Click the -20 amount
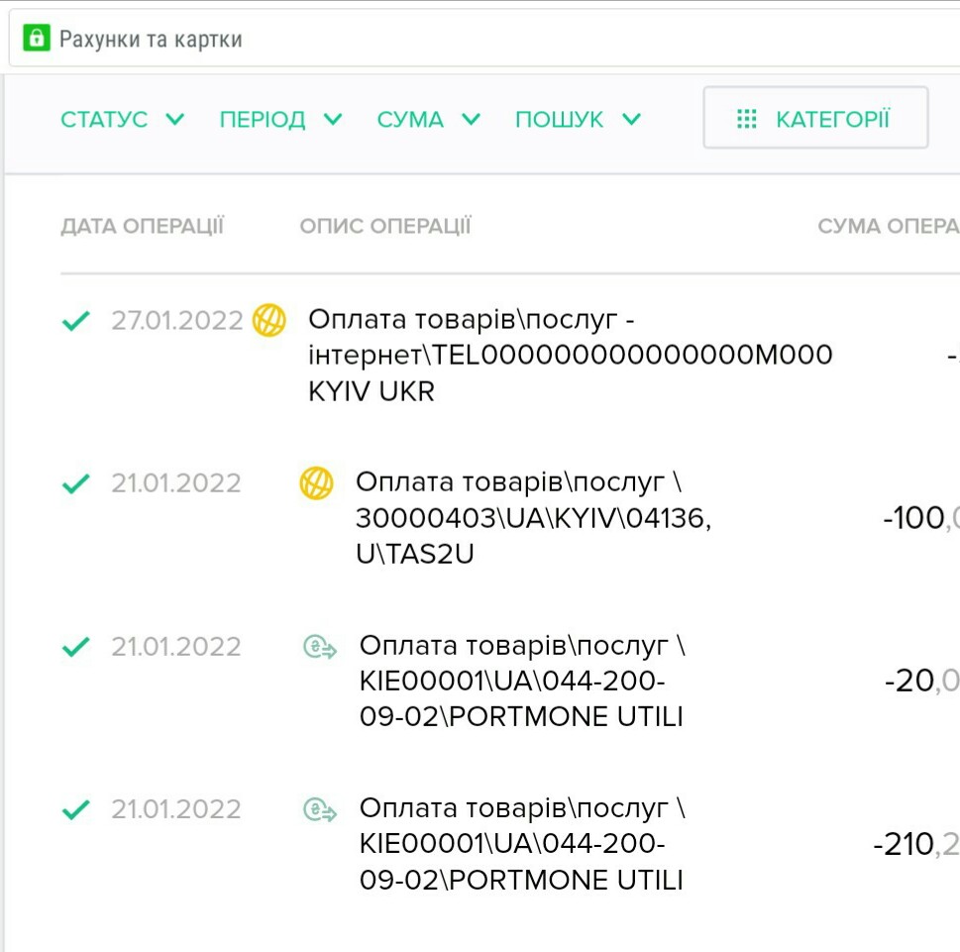This screenshot has height=952, width=960. pos(921,681)
